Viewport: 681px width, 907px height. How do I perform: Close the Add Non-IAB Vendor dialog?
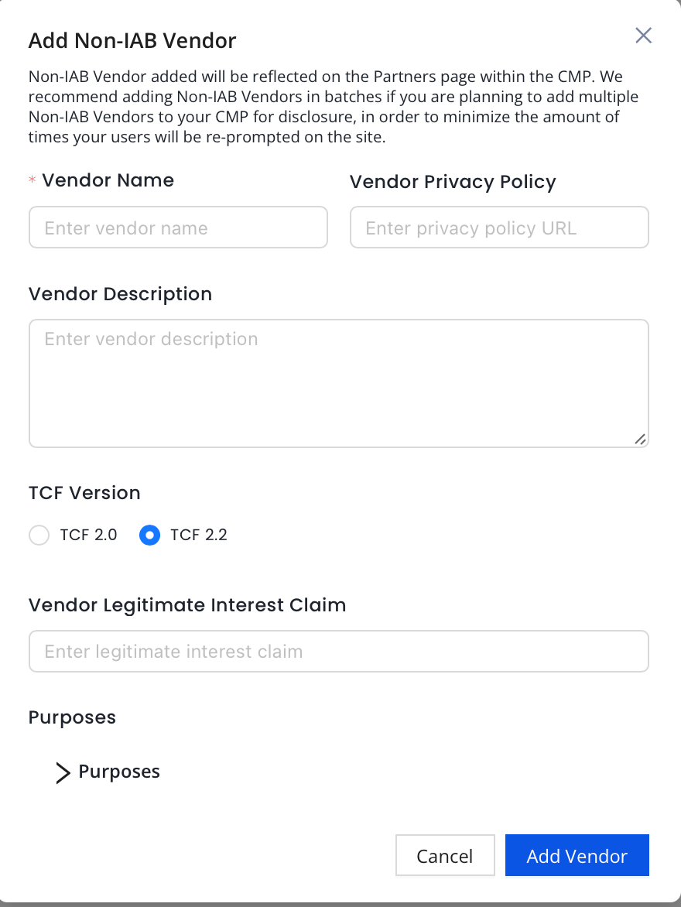643,36
